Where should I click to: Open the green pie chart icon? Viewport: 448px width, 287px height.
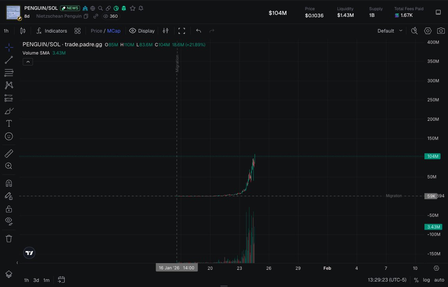[116, 8]
